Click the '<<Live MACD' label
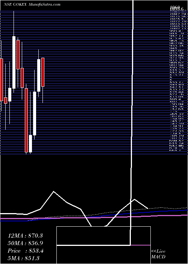 pyautogui.click(x=158, y=254)
